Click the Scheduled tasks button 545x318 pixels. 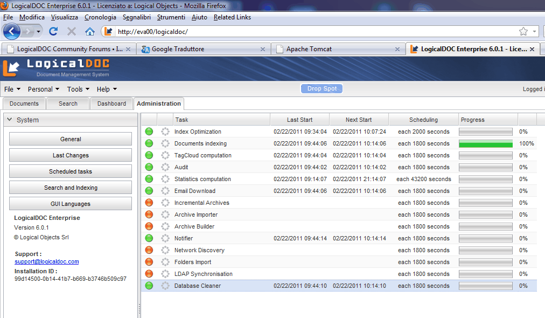pyautogui.click(x=71, y=171)
